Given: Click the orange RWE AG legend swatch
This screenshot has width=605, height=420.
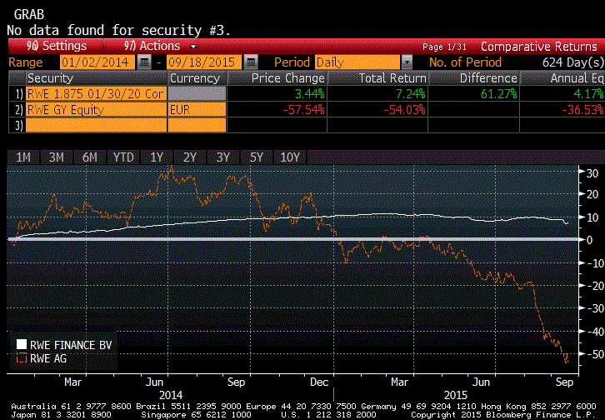Looking at the screenshot, I should tap(22, 358).
